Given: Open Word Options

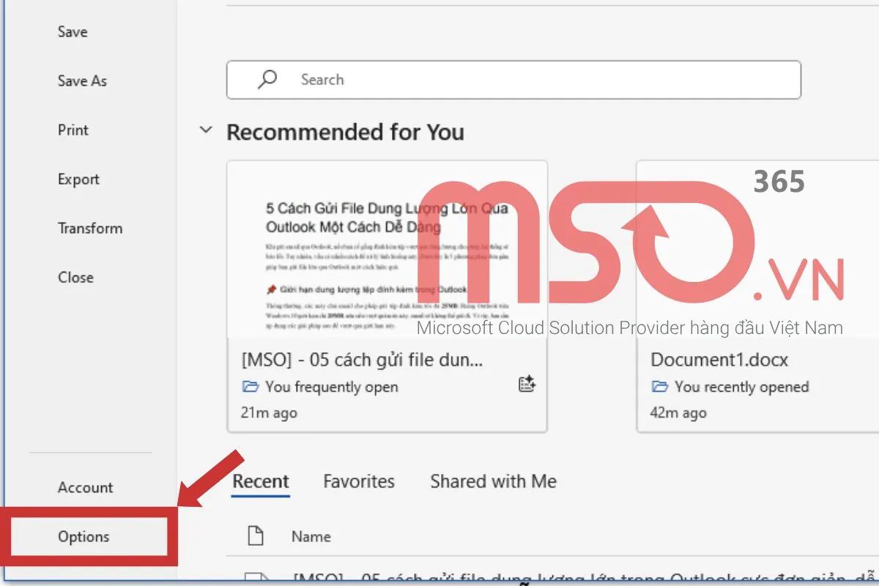Looking at the screenshot, I should click(x=84, y=536).
